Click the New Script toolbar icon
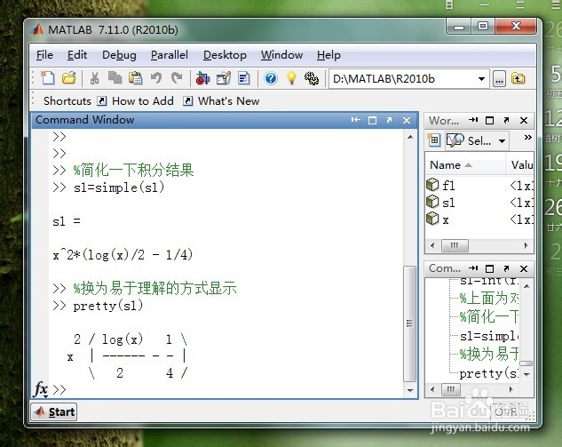 point(48,78)
